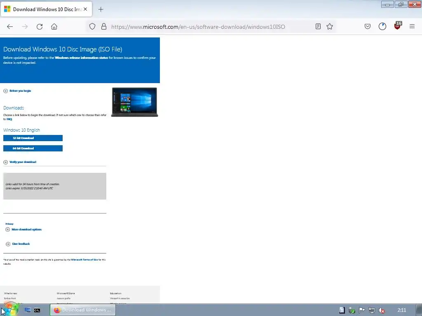Open Firefox hamburger application menu
Image resolution: width=422 pixels, height=316 pixels.
(x=412, y=26)
